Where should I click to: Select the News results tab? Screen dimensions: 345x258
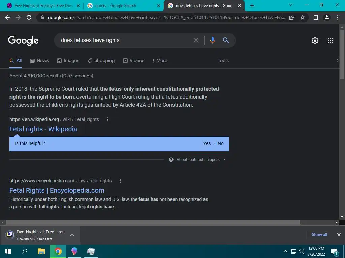39,61
